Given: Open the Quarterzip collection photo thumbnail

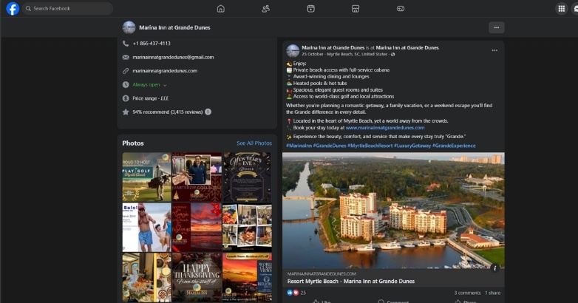Looking at the screenshot, I should point(197,177).
